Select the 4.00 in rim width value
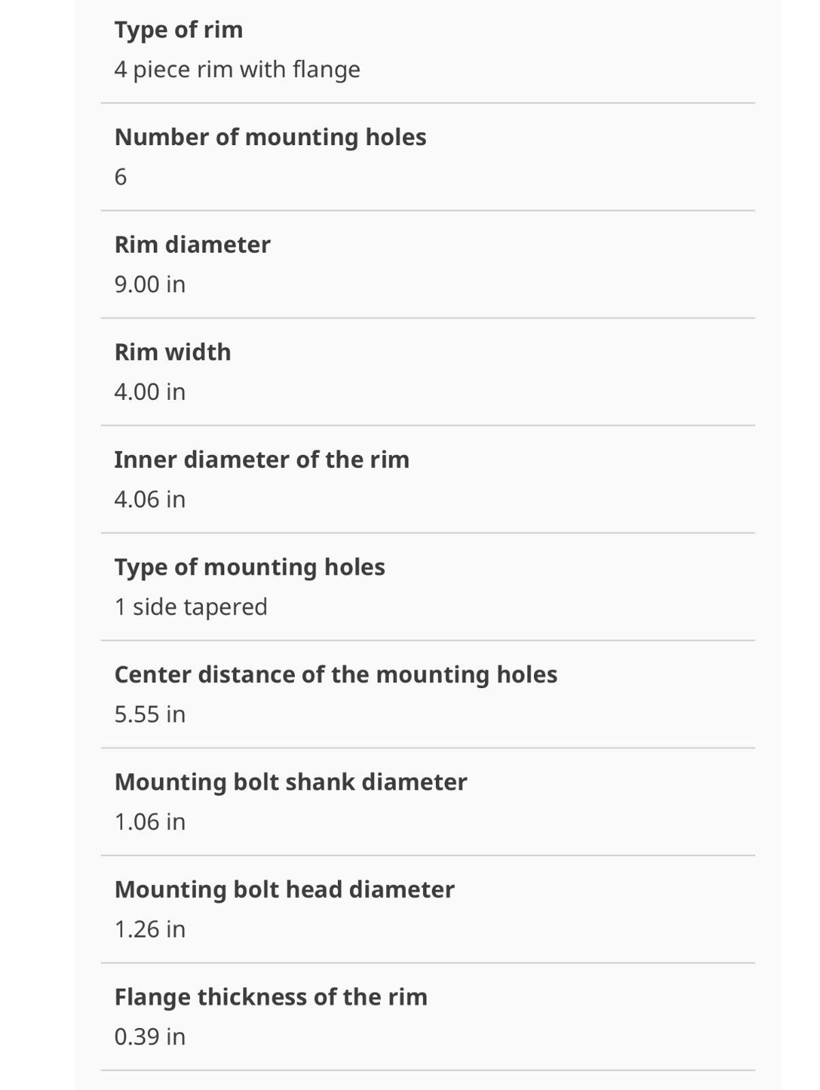 pyautogui.click(x=150, y=392)
